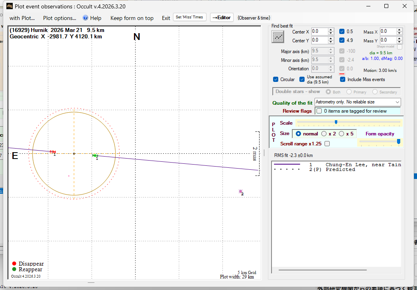
Task: Select the x 2 plot size option
Action: pos(324,134)
